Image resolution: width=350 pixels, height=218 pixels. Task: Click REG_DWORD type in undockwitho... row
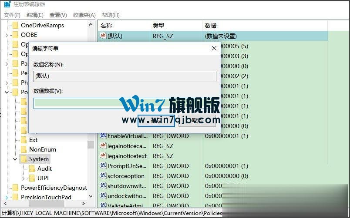(171, 196)
